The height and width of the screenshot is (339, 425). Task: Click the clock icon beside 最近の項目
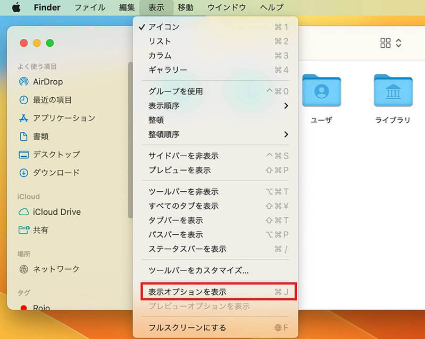pos(23,100)
